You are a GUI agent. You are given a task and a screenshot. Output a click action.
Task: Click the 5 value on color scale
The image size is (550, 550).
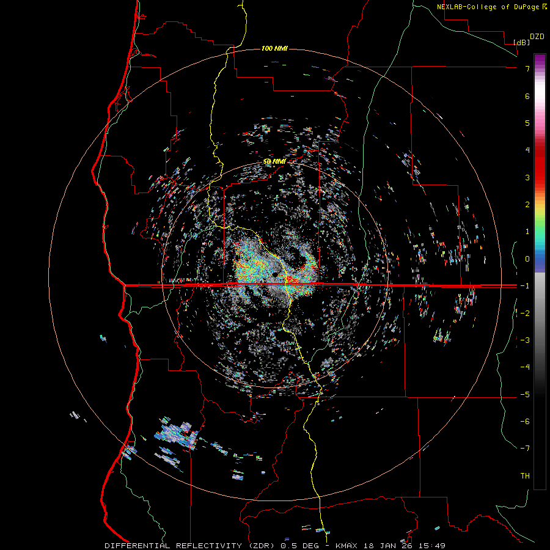[527, 123]
